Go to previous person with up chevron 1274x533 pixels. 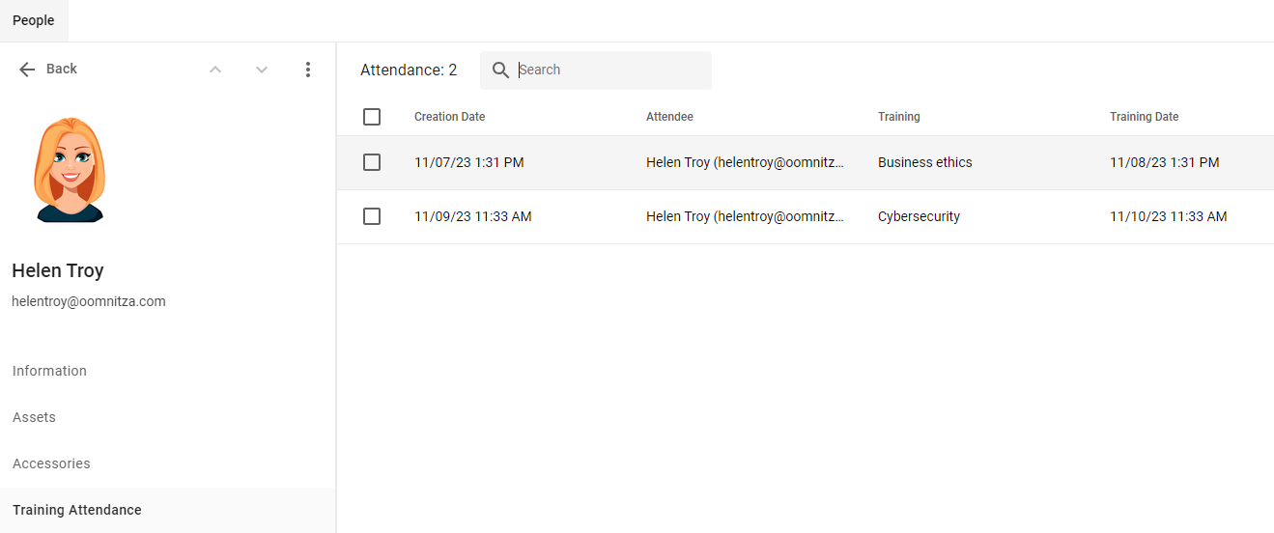215,70
